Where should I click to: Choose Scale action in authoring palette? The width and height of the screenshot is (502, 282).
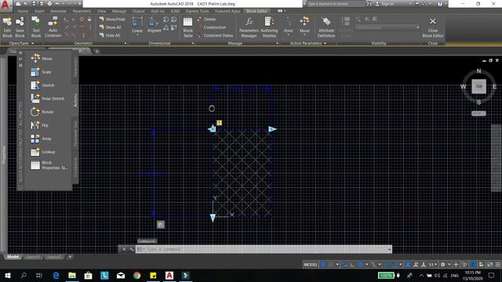[x=42, y=72]
